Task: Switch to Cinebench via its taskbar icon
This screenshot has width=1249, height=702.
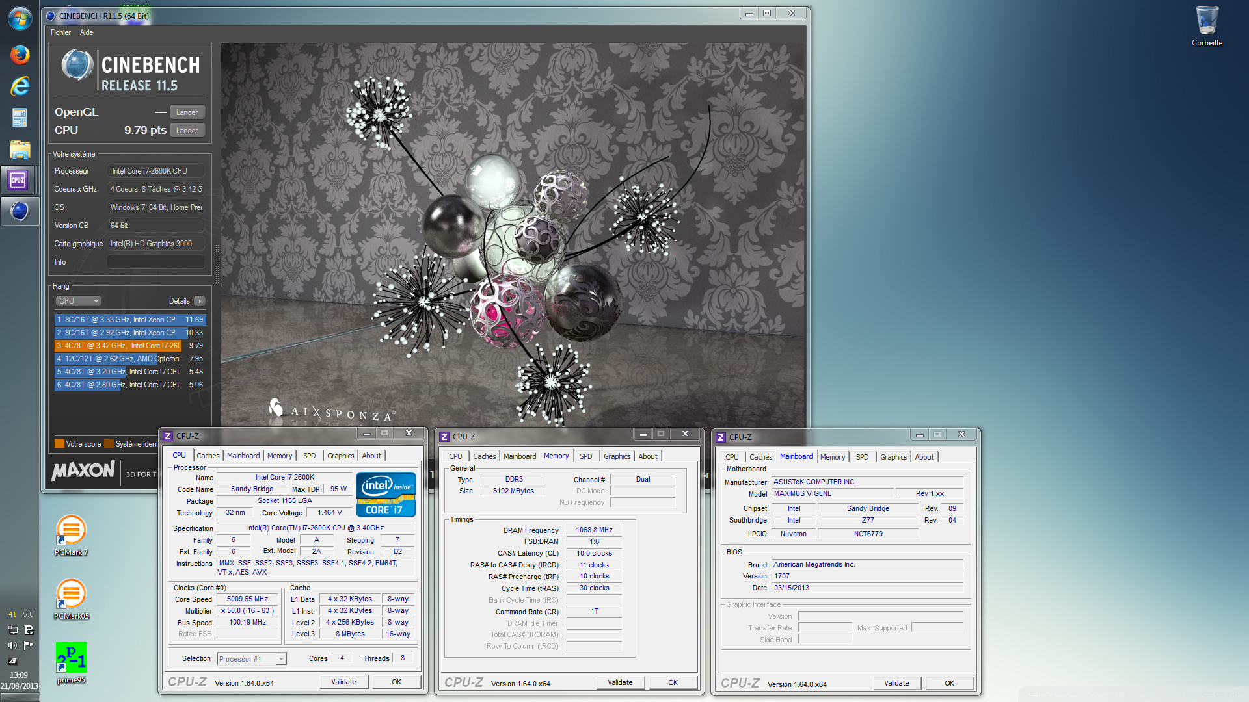Action: tap(20, 211)
